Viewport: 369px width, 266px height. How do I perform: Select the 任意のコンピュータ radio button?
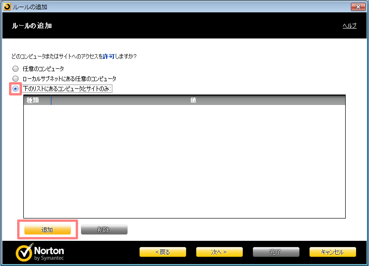[x=16, y=69]
